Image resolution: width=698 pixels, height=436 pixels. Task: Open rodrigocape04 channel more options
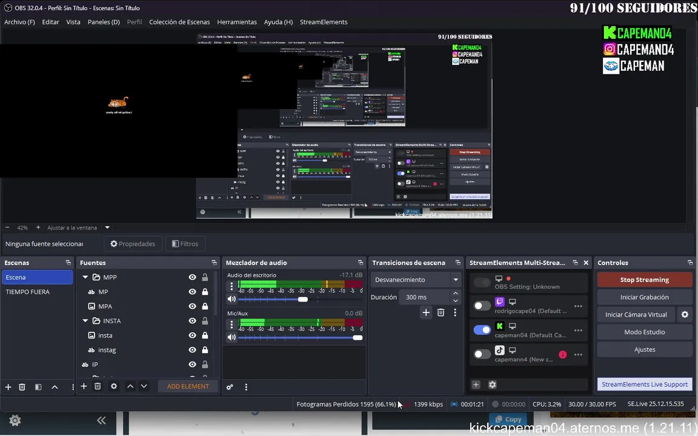(x=578, y=306)
